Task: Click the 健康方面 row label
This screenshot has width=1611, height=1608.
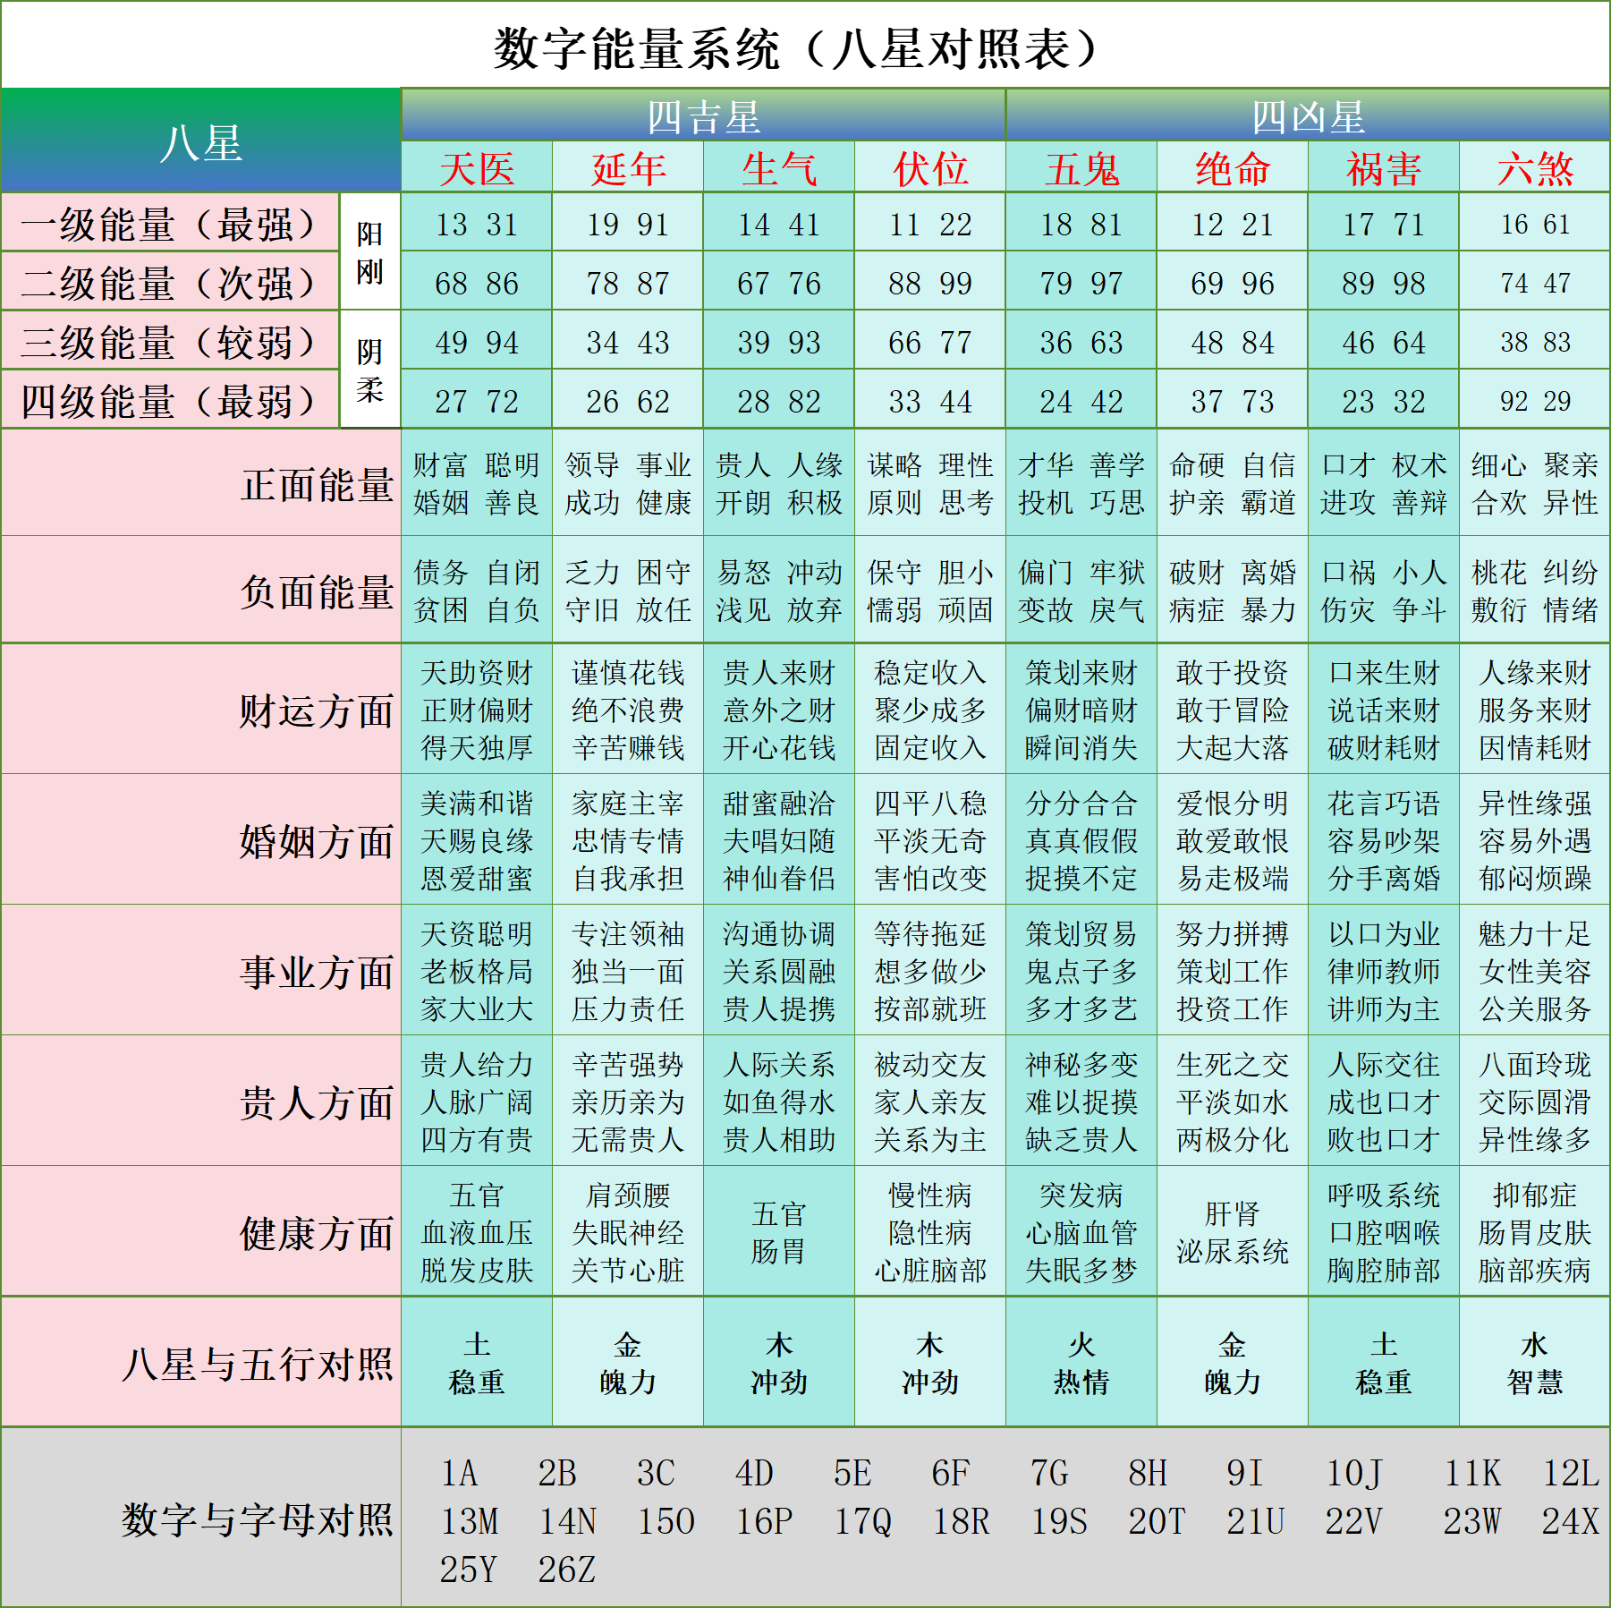Action: (x=200, y=1231)
